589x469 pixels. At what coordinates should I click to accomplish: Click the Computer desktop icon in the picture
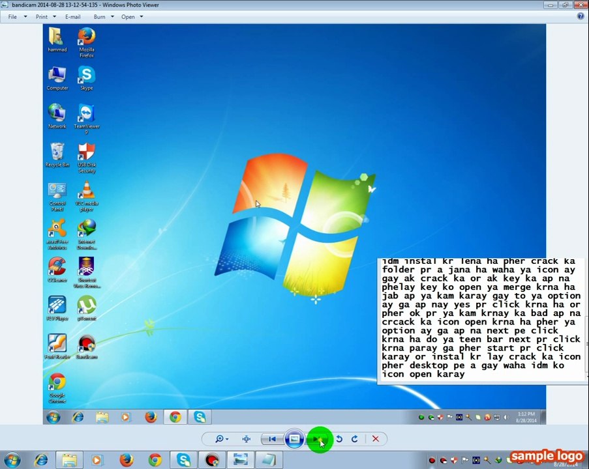pyautogui.click(x=57, y=79)
